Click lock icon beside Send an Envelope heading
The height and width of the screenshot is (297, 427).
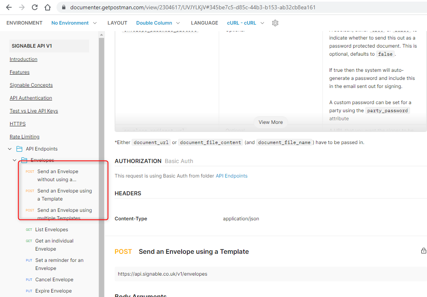point(423,251)
